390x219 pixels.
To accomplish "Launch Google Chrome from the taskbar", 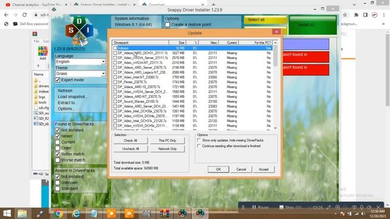I will [58, 214].
